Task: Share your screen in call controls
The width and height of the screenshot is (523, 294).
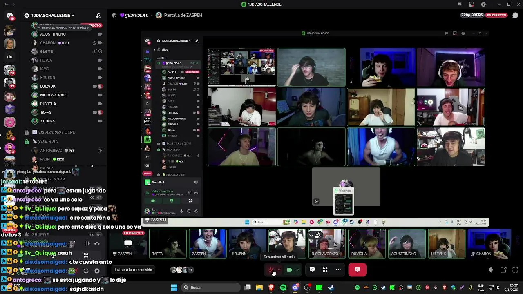Action: pos(312,269)
